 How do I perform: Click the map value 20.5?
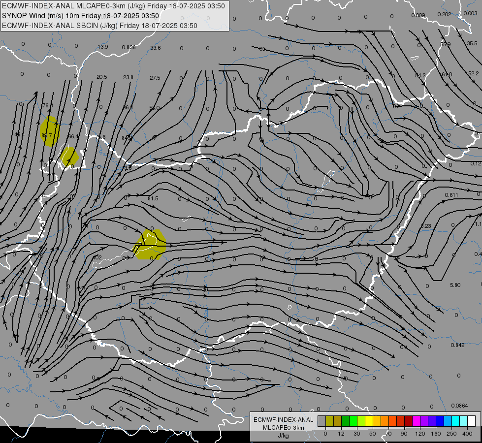coord(102,77)
